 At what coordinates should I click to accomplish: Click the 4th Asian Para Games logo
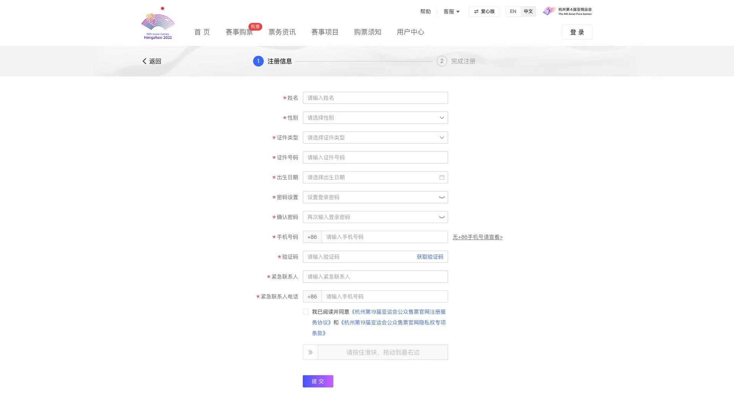567,11
